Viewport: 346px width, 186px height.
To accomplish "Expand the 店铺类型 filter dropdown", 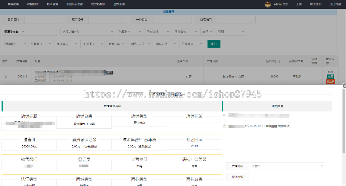I will click(15, 44).
